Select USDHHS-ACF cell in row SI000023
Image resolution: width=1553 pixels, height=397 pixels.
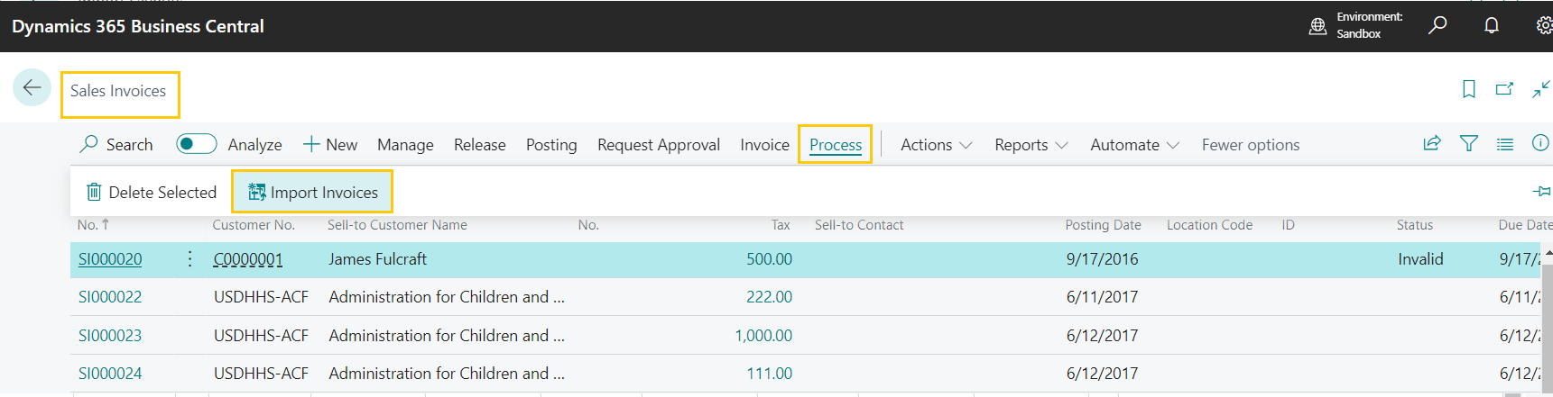(261, 336)
